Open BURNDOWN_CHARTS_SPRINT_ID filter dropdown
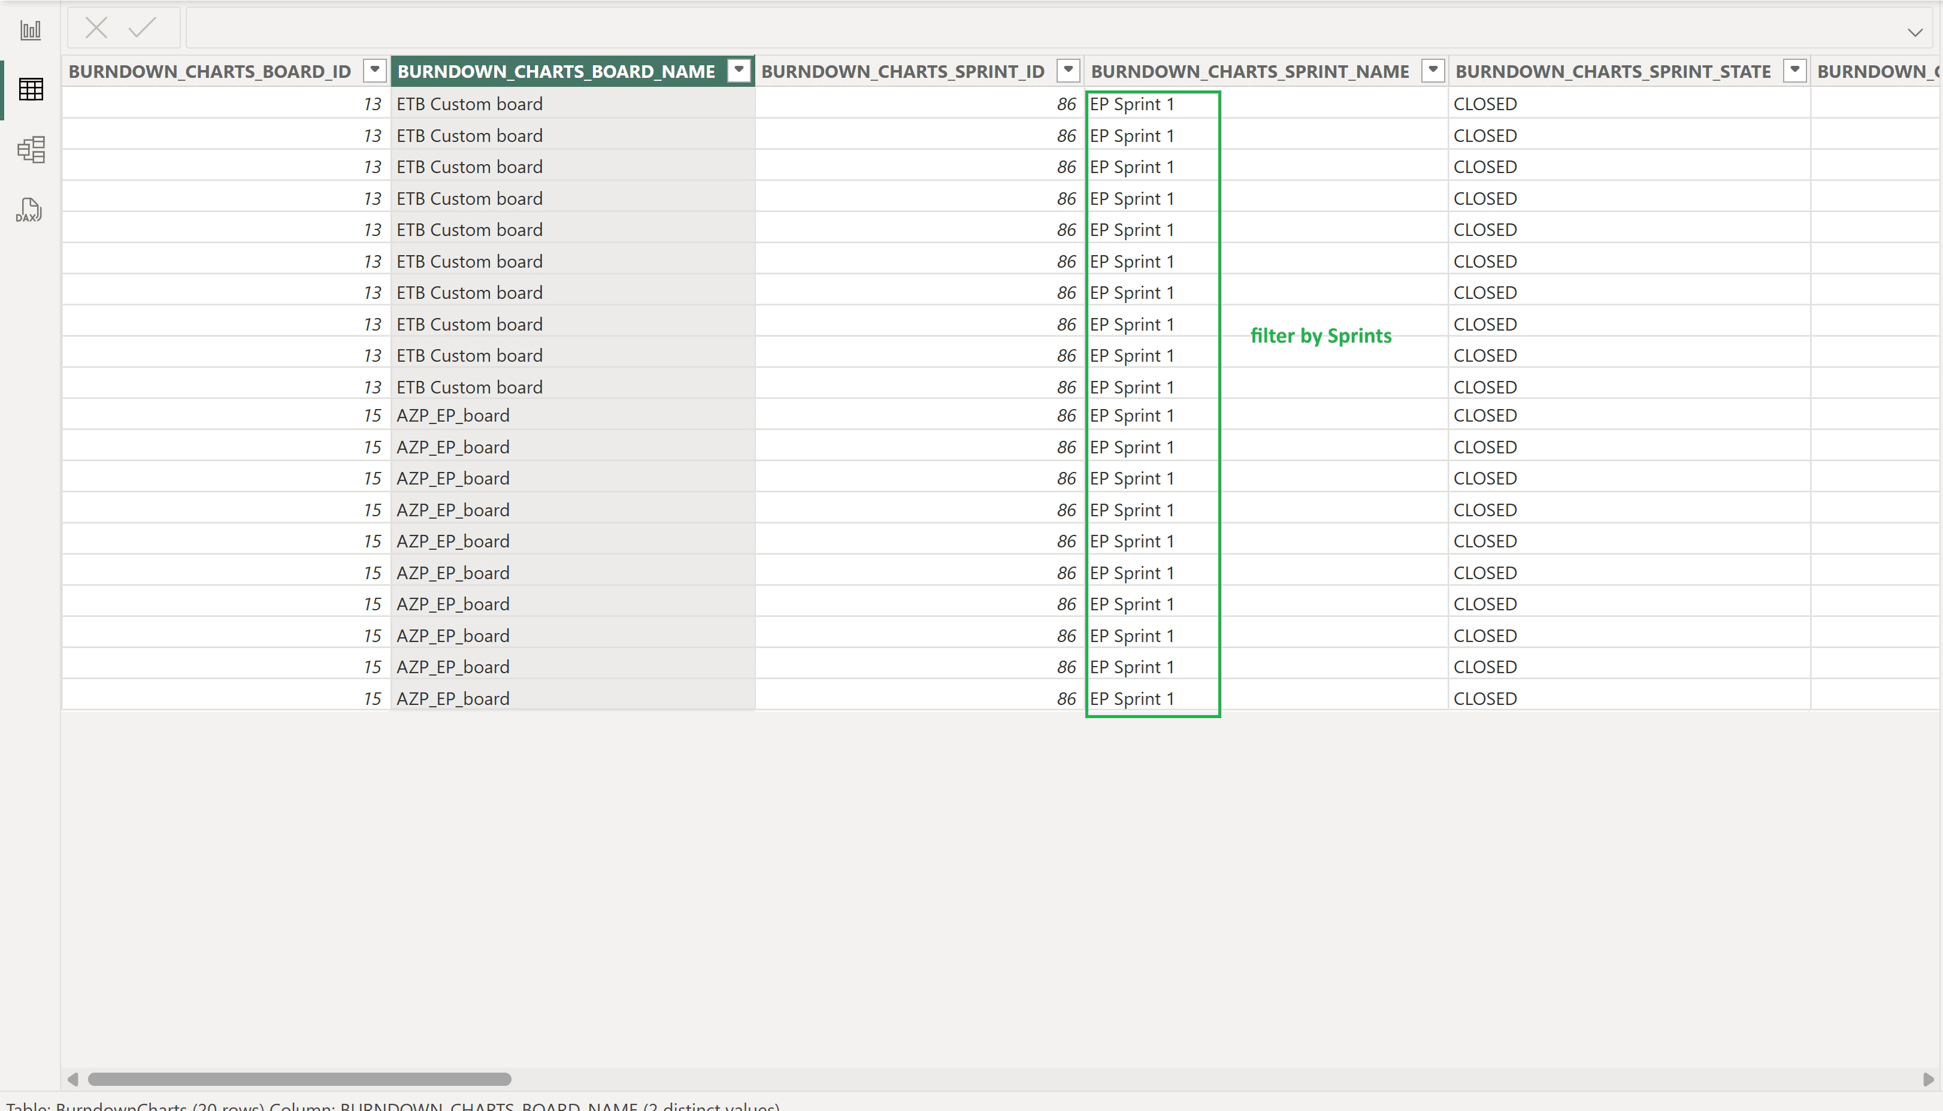 coord(1067,70)
